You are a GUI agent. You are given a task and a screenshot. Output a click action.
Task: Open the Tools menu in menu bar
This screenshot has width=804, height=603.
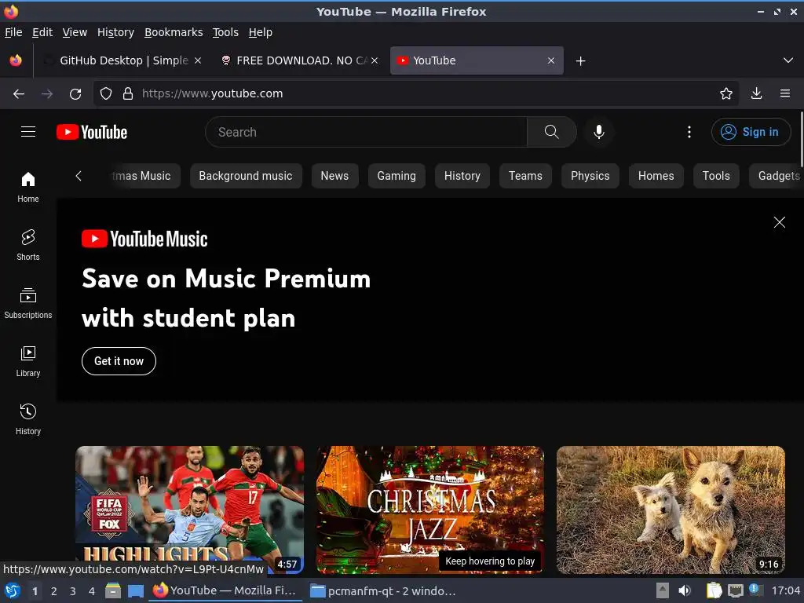tap(225, 32)
